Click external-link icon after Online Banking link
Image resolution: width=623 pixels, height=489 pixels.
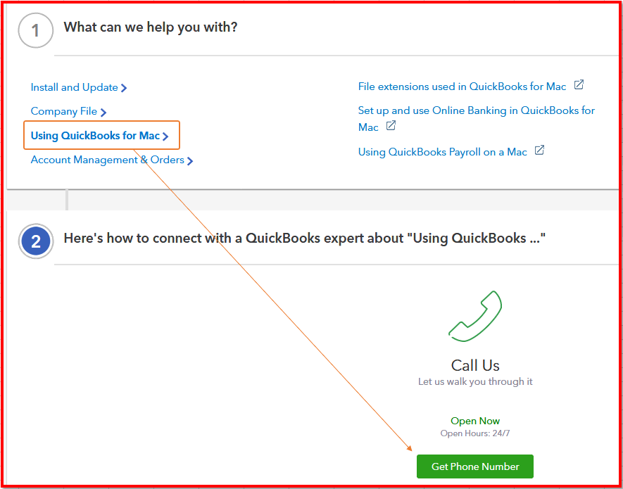pos(391,126)
